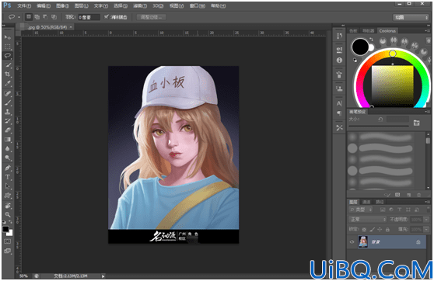This screenshot has width=434, height=281.
Task: Choose Add to Selection mode
Action: point(37,17)
